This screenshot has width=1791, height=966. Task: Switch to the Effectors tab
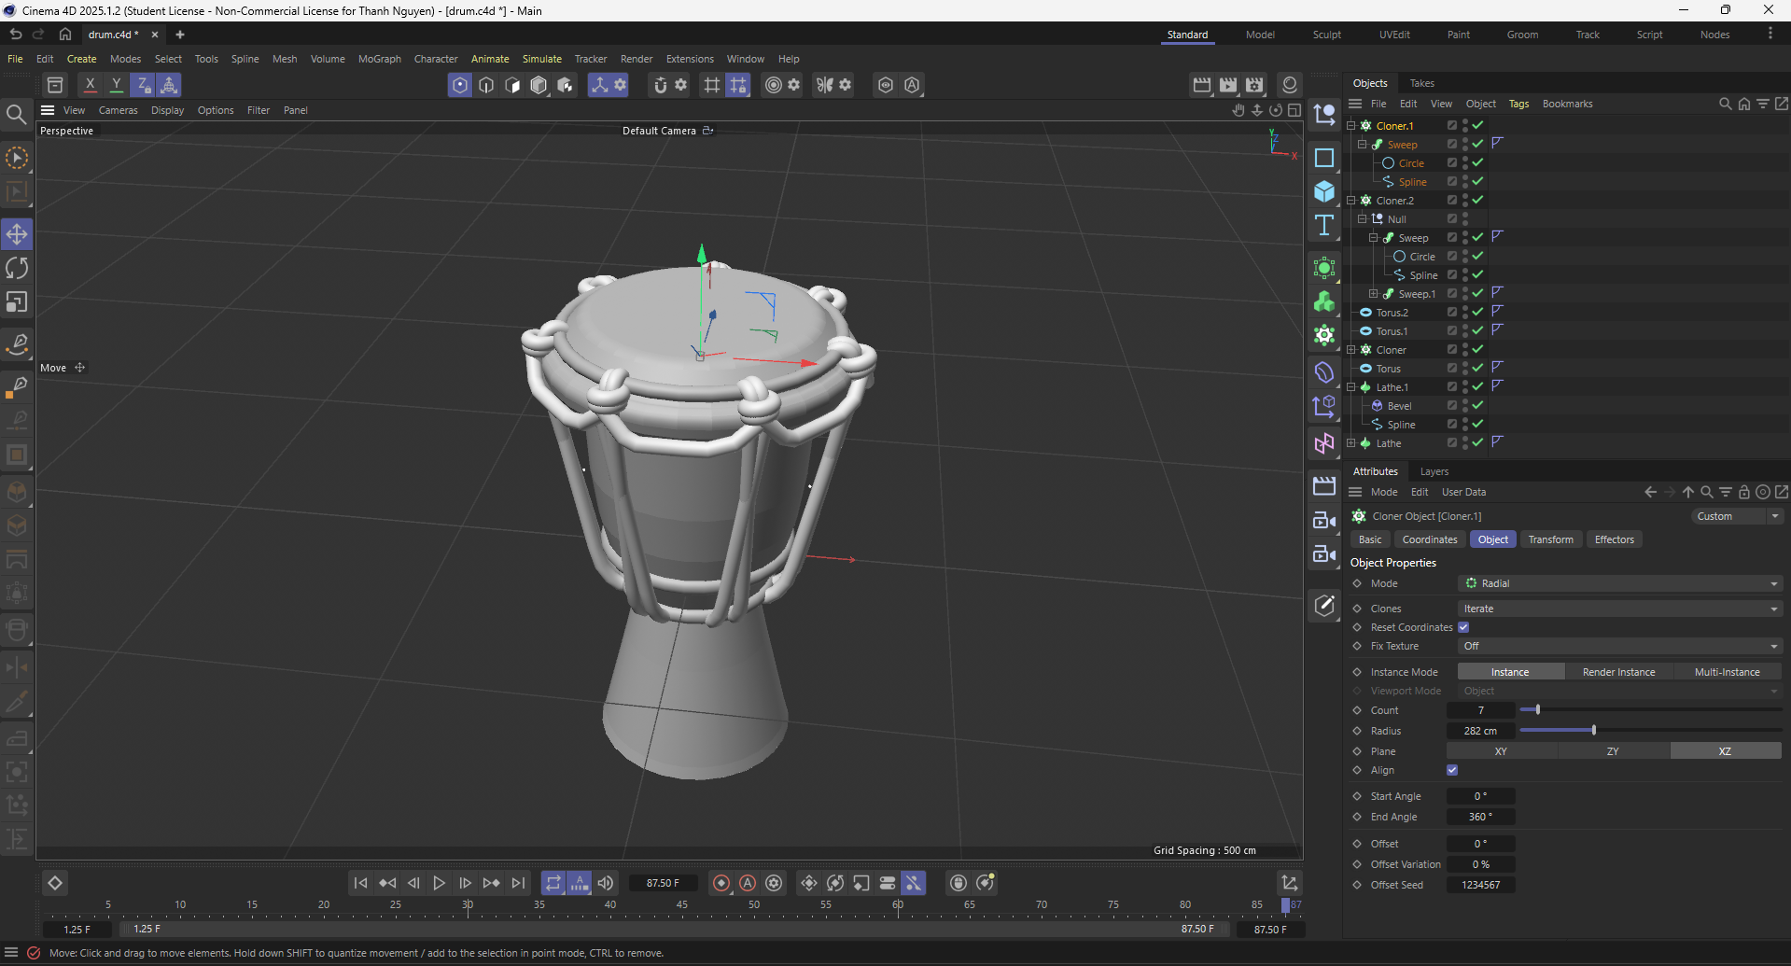[x=1614, y=539]
